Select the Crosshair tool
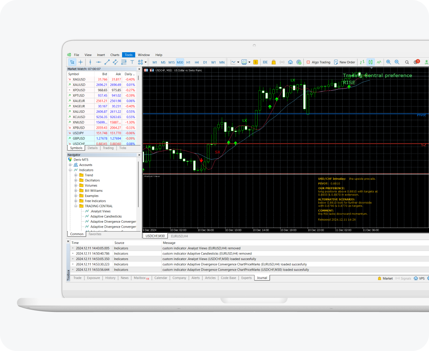This screenshot has width=429, height=351. point(81,62)
